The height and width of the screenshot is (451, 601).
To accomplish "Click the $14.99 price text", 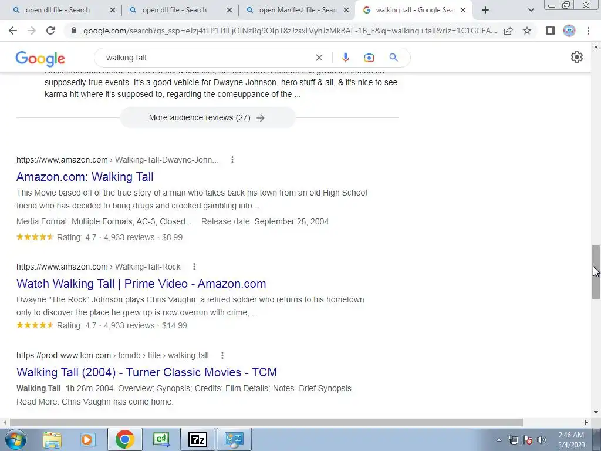I will (x=174, y=325).
